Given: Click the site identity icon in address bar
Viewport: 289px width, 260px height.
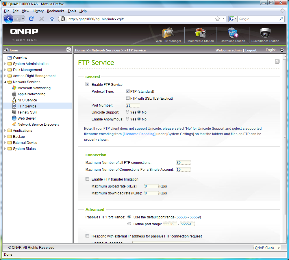Looking at the screenshot, I should pyautogui.click(x=63, y=19).
